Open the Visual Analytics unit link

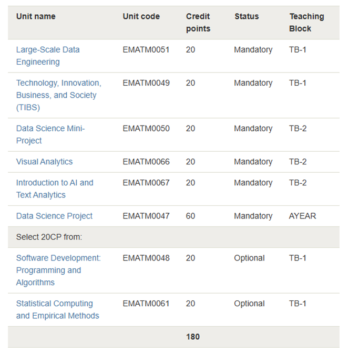[44, 162]
